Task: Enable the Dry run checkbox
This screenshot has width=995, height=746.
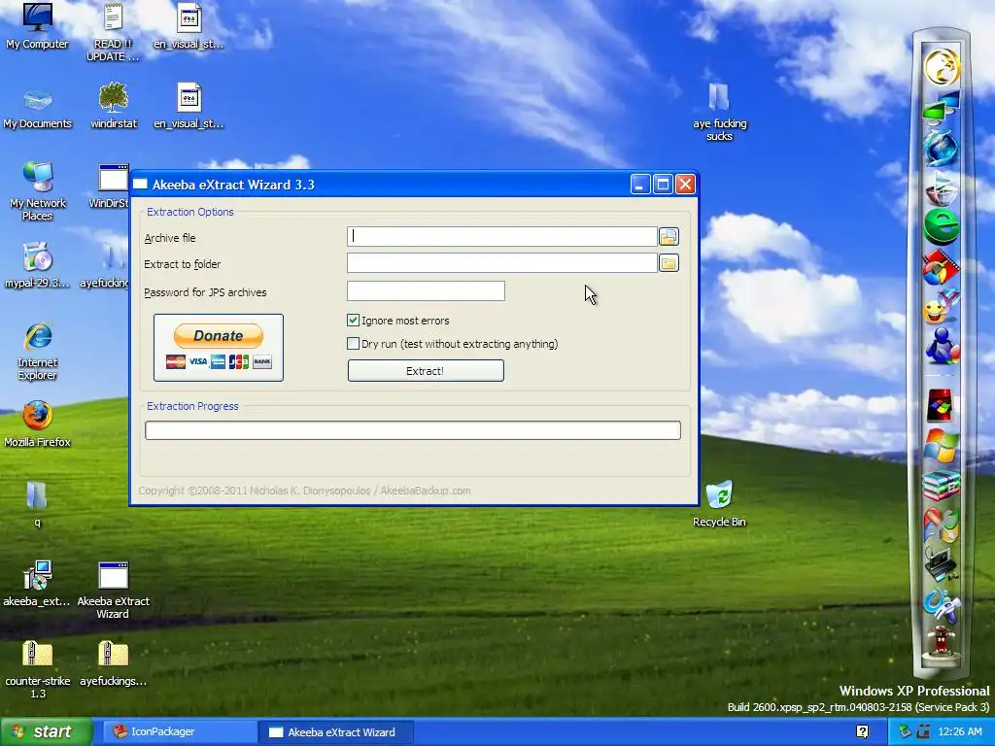Action: click(x=354, y=344)
